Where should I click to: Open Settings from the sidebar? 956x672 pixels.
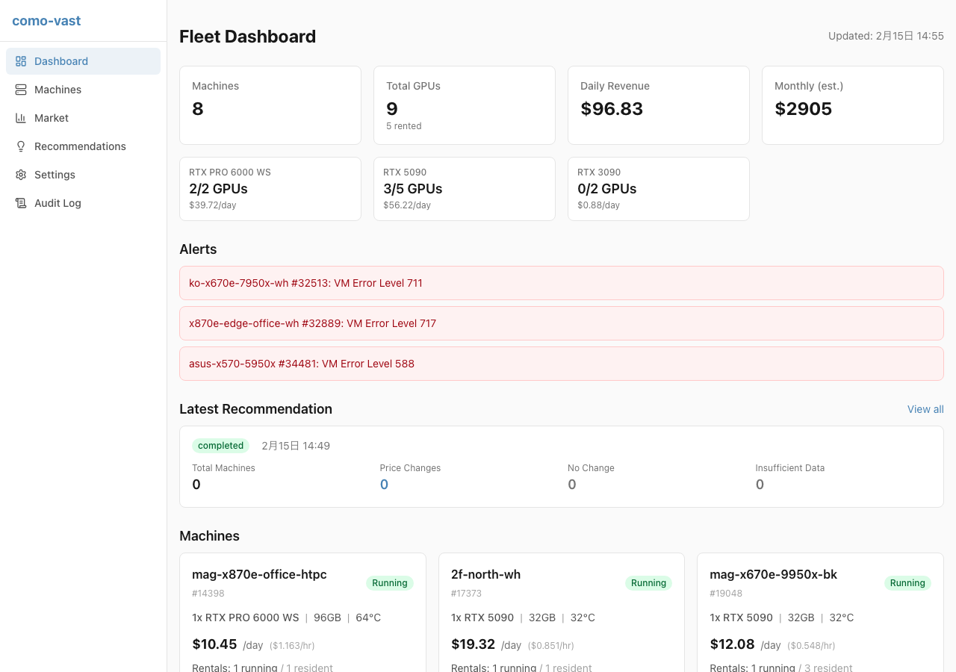(83, 175)
